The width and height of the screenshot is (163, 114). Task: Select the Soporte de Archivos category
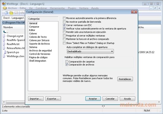(x=39, y=44)
